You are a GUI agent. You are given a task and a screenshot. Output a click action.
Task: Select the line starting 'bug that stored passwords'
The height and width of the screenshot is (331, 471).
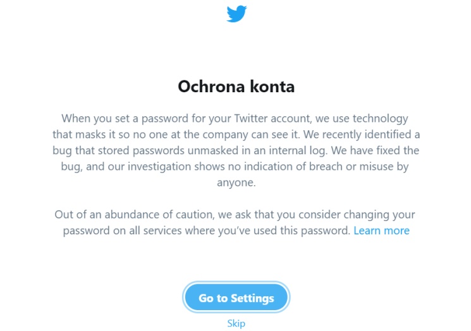point(236,150)
